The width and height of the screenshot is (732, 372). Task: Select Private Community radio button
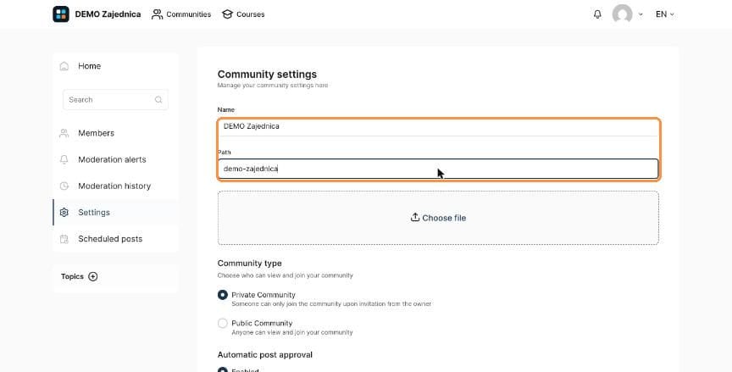(223, 295)
